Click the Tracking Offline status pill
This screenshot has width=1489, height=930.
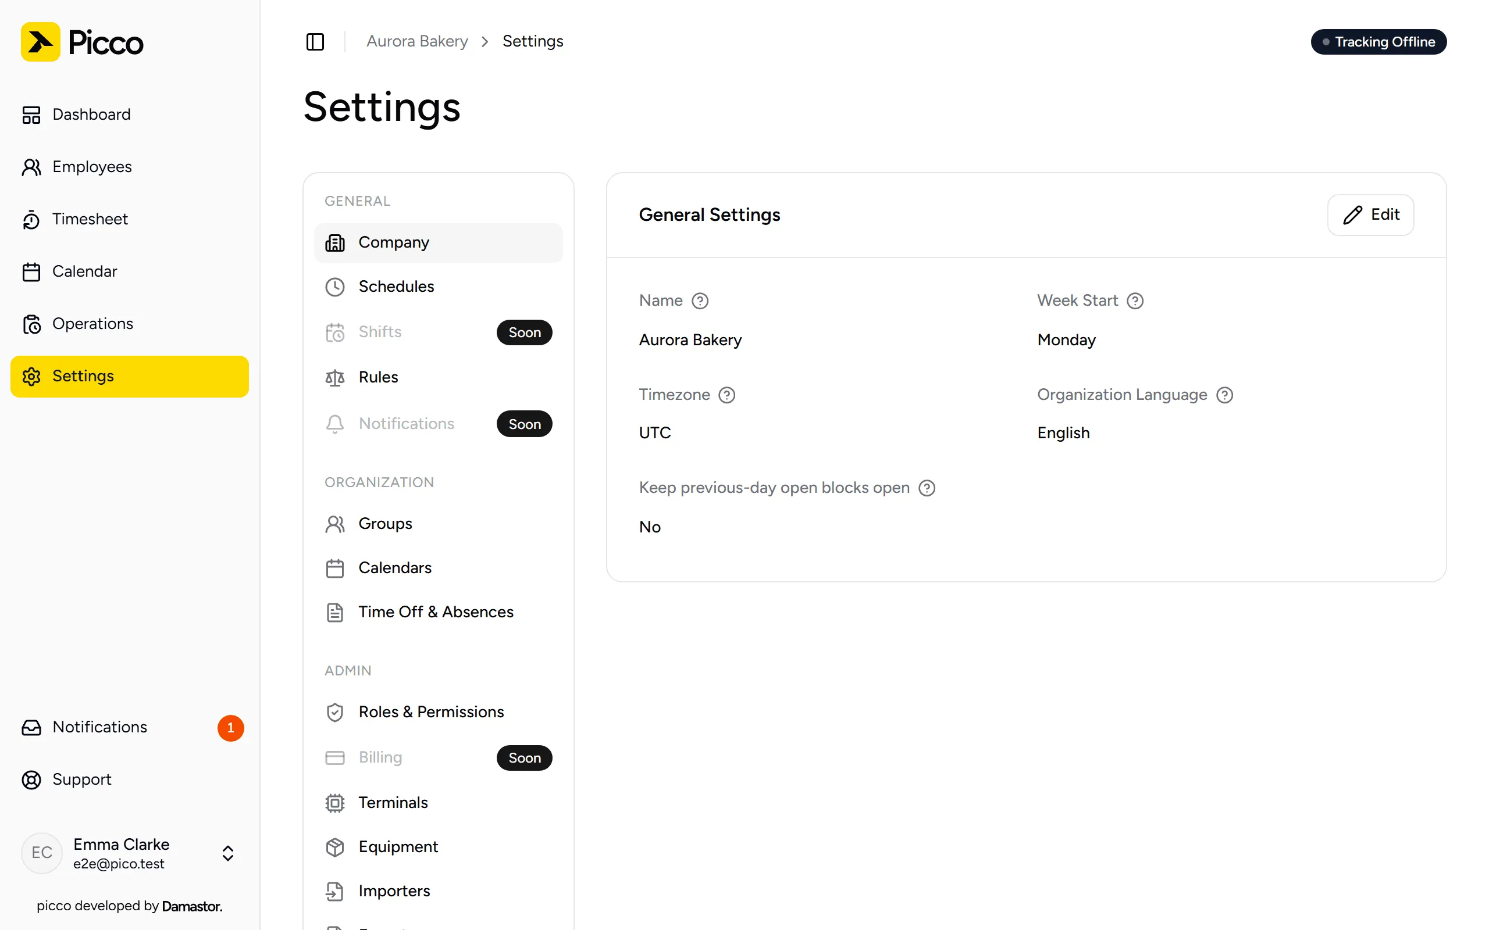point(1378,42)
